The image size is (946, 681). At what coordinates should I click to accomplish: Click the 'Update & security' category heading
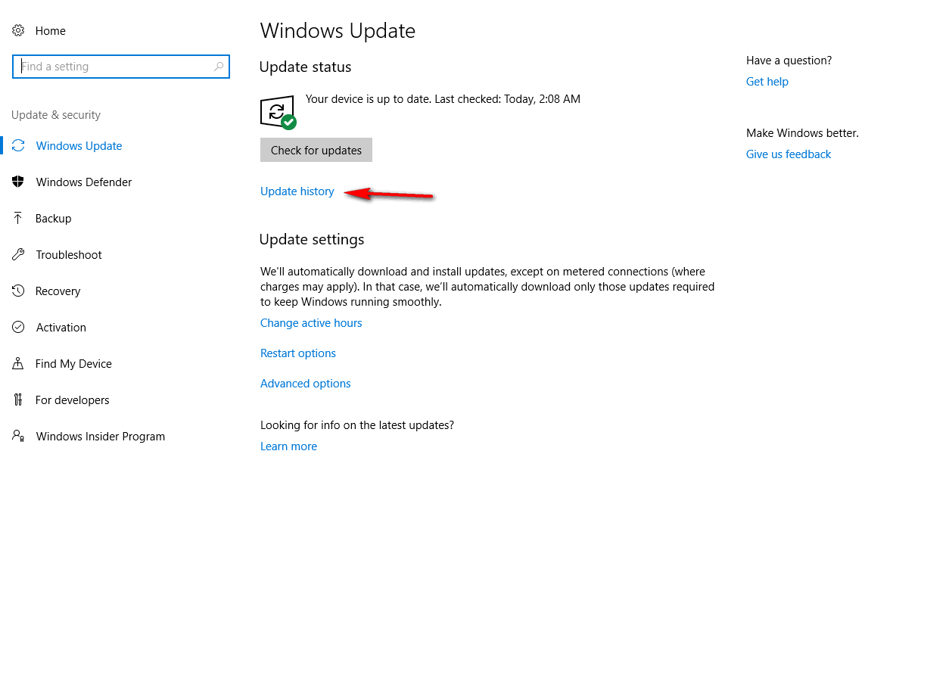point(56,115)
